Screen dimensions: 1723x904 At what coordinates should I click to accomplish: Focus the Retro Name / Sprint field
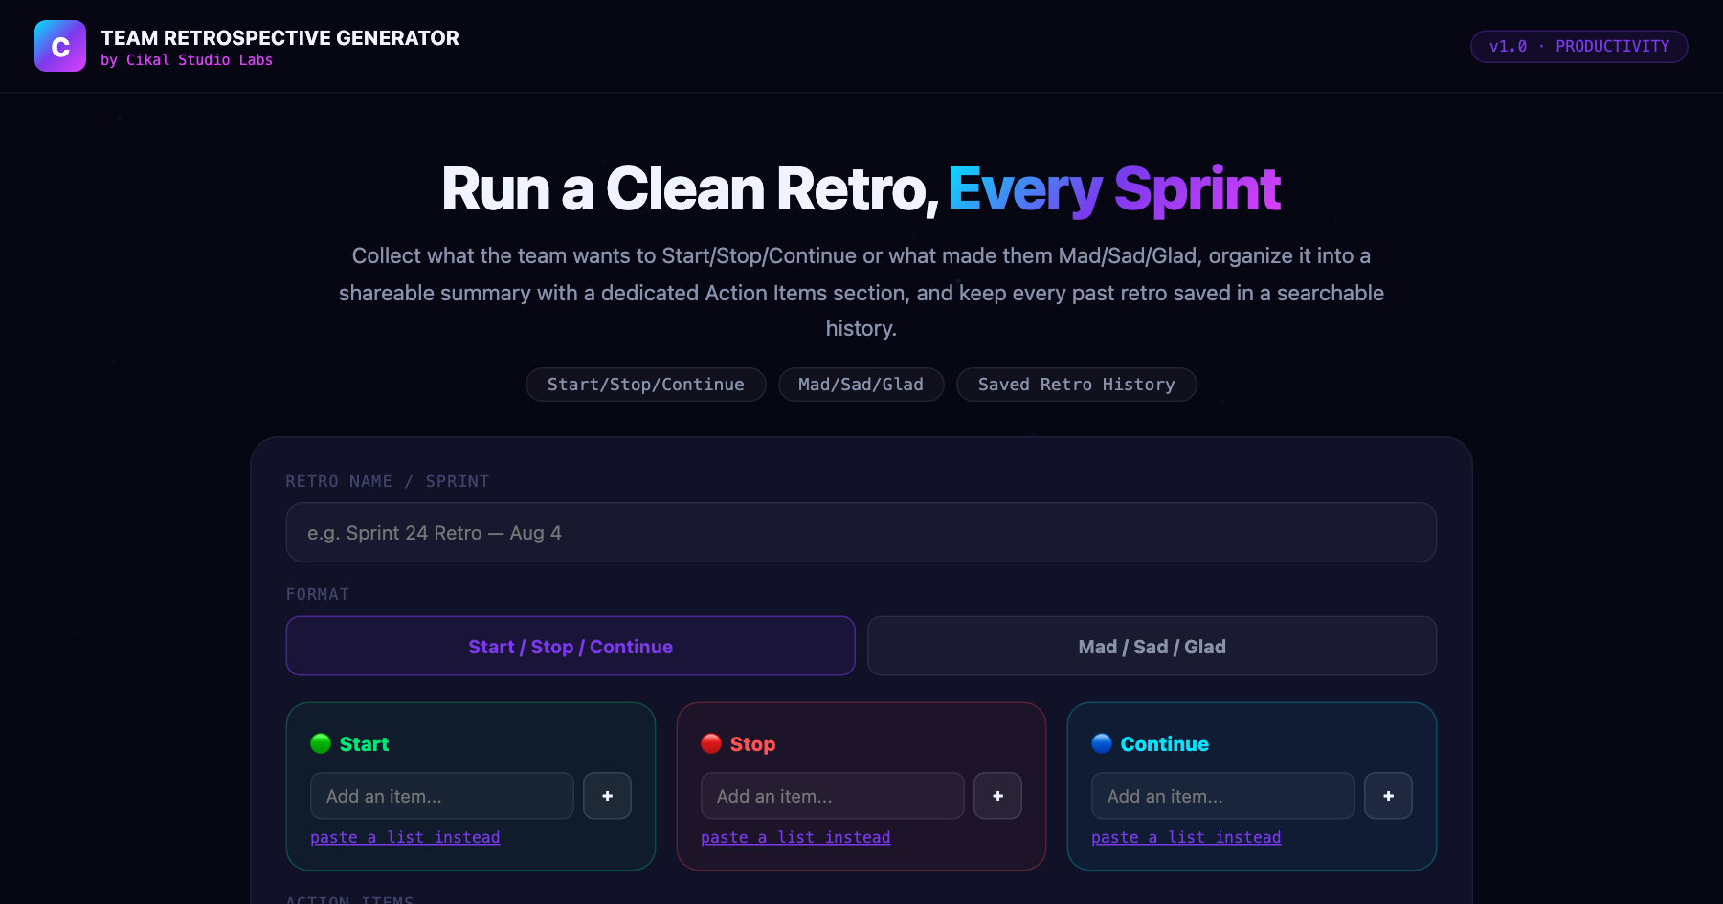click(x=861, y=533)
